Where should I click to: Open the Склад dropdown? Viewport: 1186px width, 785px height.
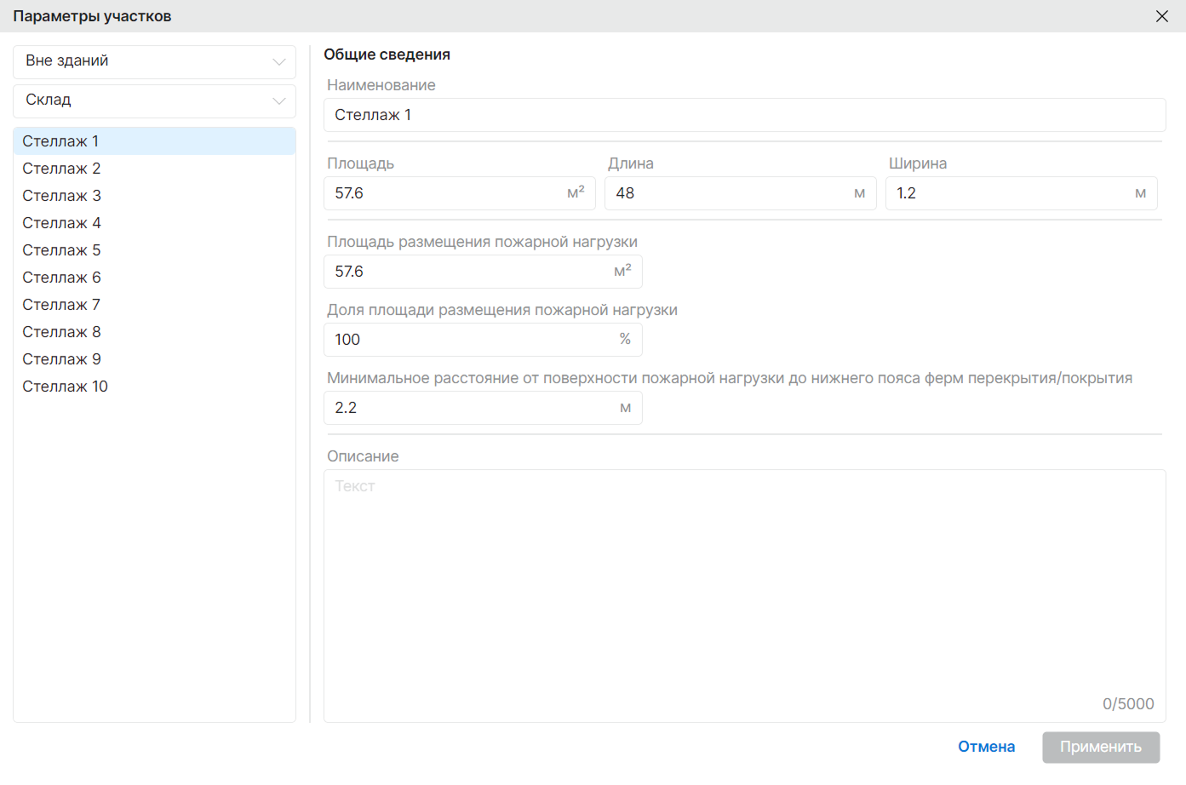[x=154, y=100]
